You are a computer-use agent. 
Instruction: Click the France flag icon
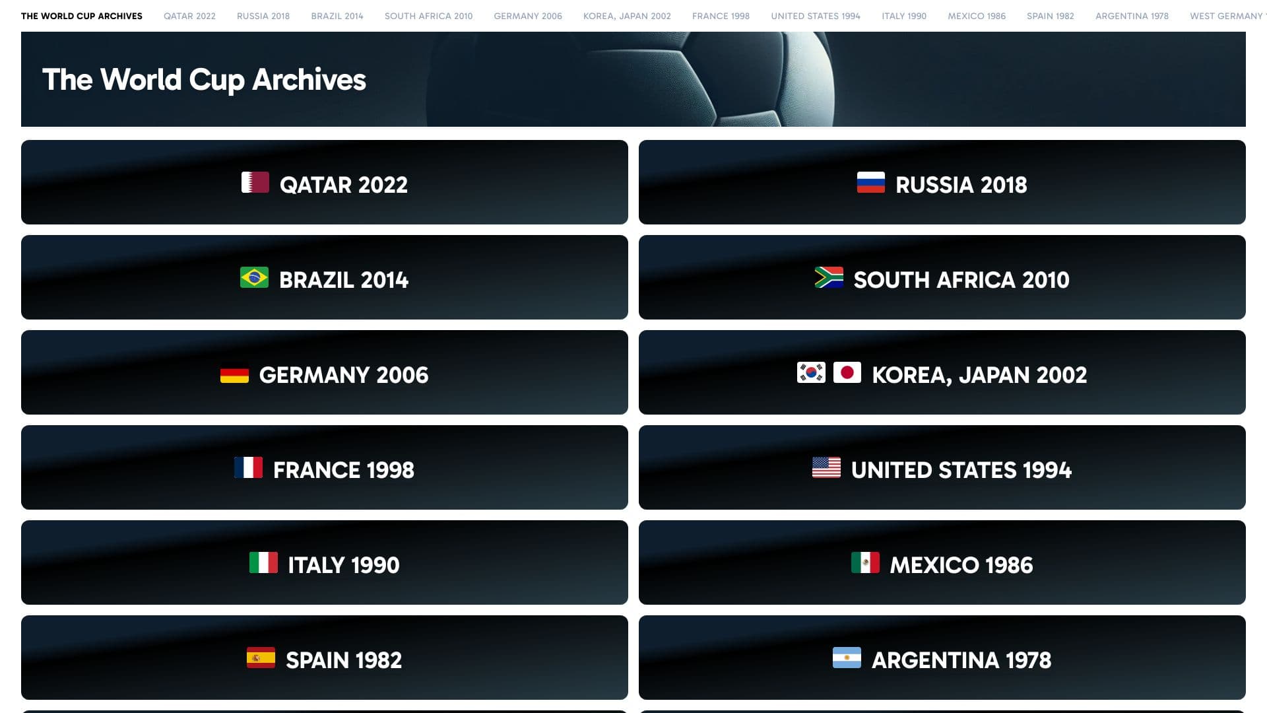(249, 467)
